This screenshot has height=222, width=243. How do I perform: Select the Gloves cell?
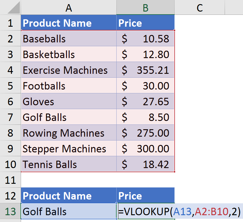coord(69,102)
